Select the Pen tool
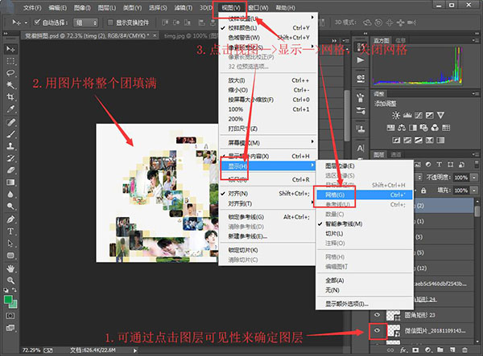Viewport: 483px width, 356px height. click(x=10, y=219)
